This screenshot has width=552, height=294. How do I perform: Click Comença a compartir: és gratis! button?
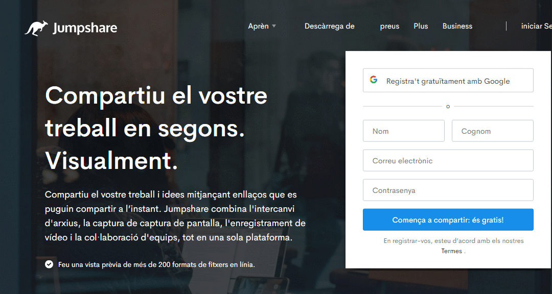(448, 220)
